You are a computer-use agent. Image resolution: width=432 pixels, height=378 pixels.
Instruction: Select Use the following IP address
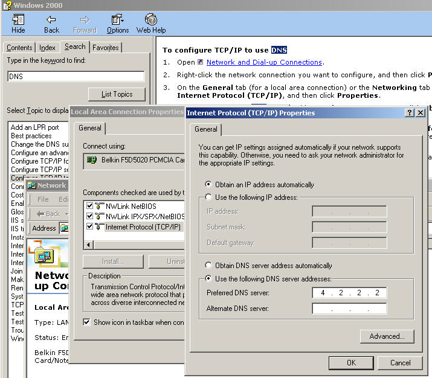(208, 197)
